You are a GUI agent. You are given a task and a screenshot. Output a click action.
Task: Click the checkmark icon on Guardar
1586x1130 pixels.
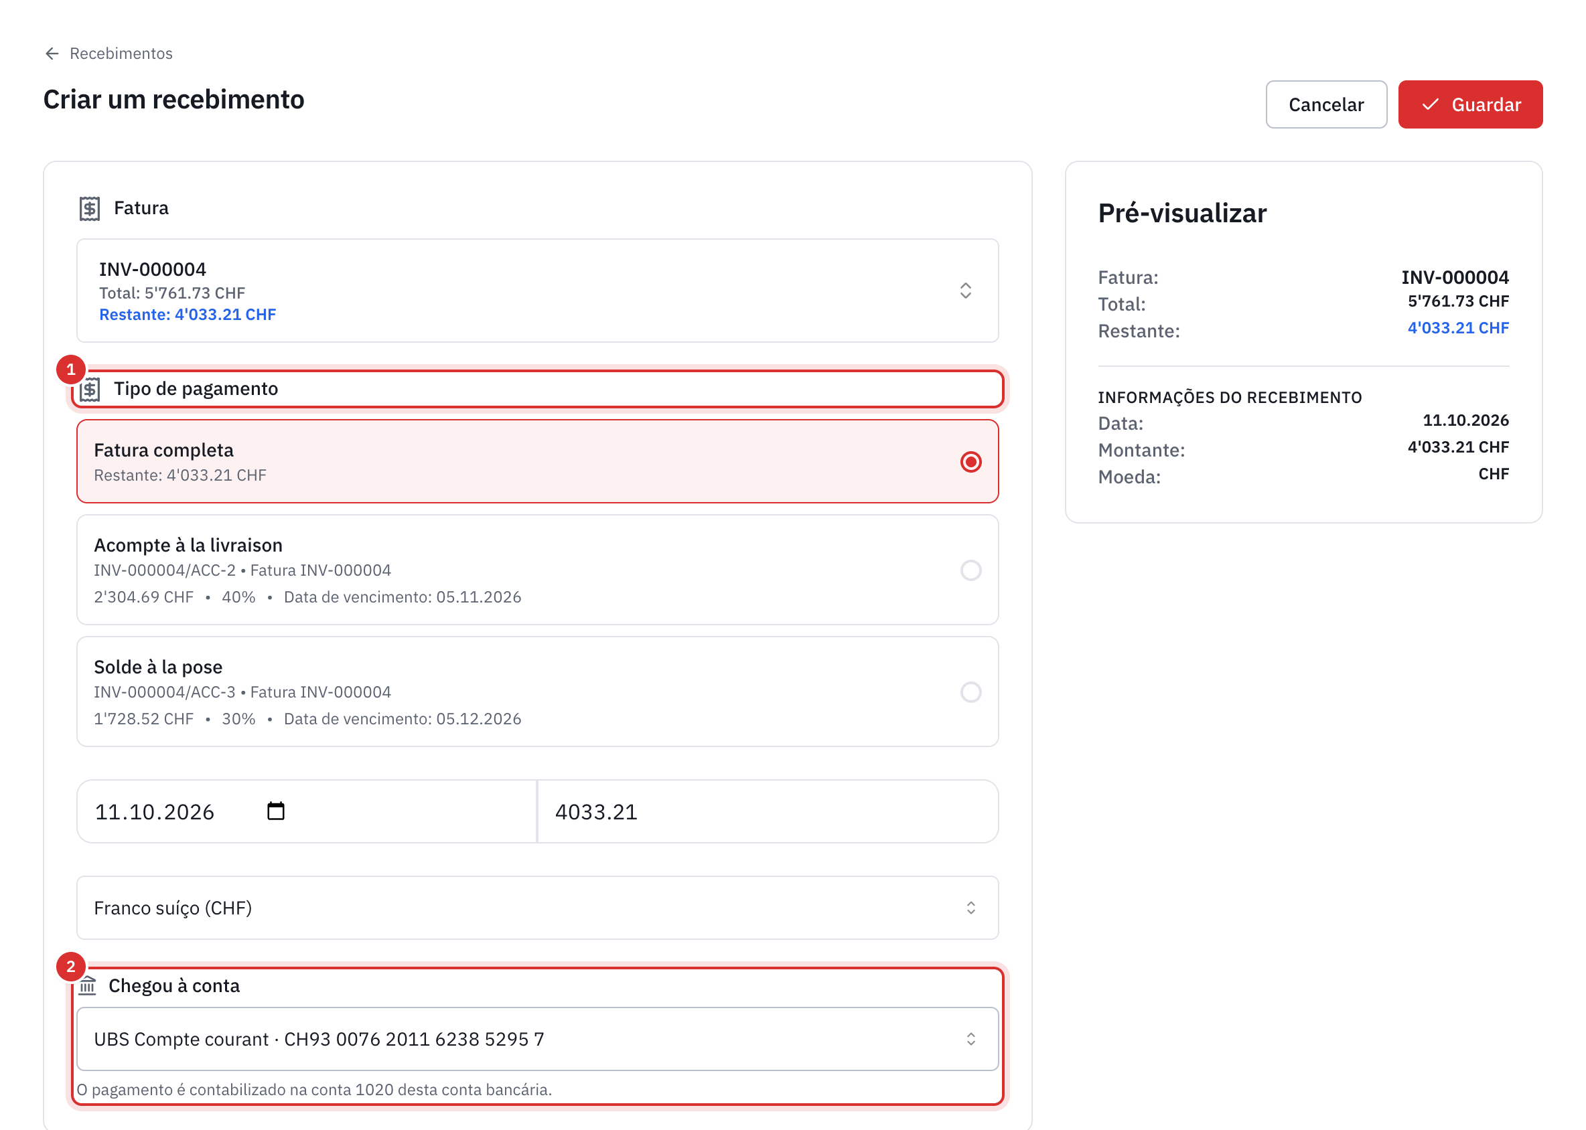click(x=1430, y=104)
